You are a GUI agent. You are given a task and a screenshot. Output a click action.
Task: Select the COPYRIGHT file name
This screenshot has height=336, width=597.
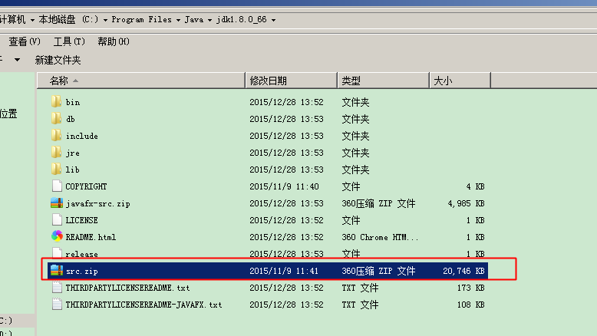[86, 186]
